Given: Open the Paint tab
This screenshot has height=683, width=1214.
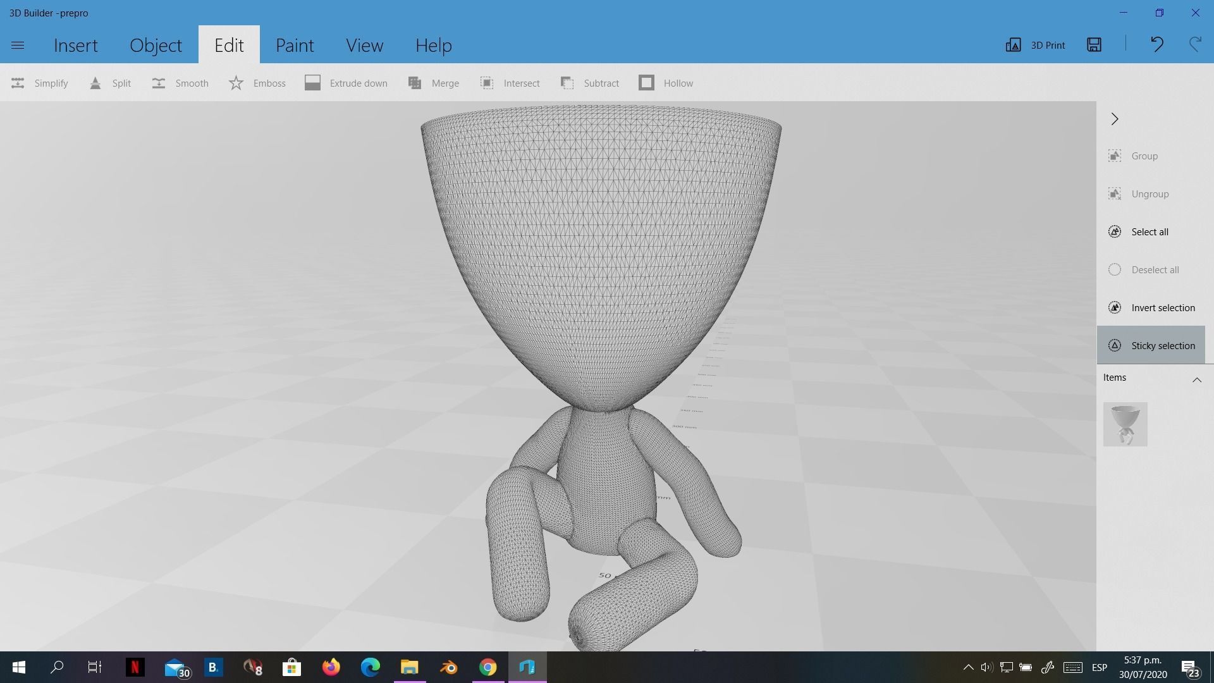Looking at the screenshot, I should click(x=295, y=45).
